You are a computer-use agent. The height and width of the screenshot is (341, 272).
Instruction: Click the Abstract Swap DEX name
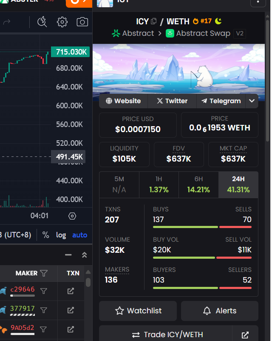coord(203,34)
